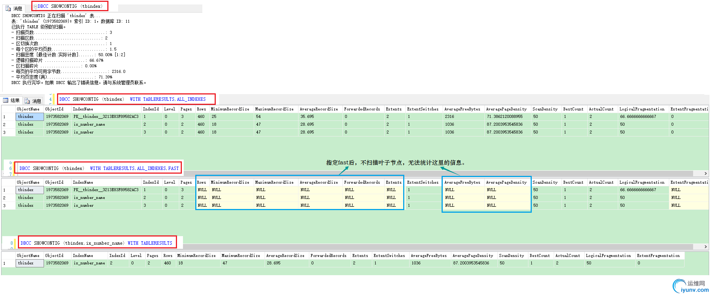Click the 逻辑扫描碎片 66.67% message line
The image size is (711, 296).
coord(57,60)
